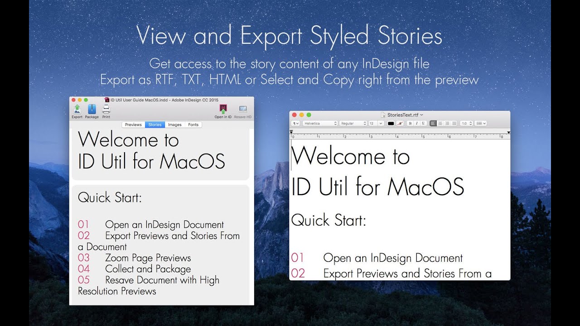Click '01 Open an InDesign Document' in TextEdit
This screenshot has height=326, width=580.
(377, 258)
